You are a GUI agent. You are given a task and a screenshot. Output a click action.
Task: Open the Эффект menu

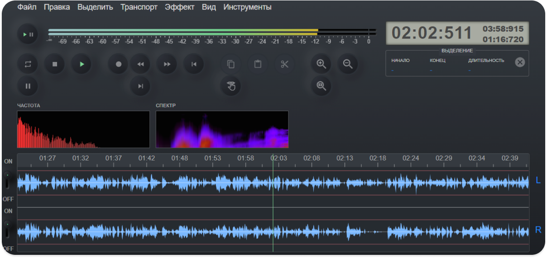179,7
